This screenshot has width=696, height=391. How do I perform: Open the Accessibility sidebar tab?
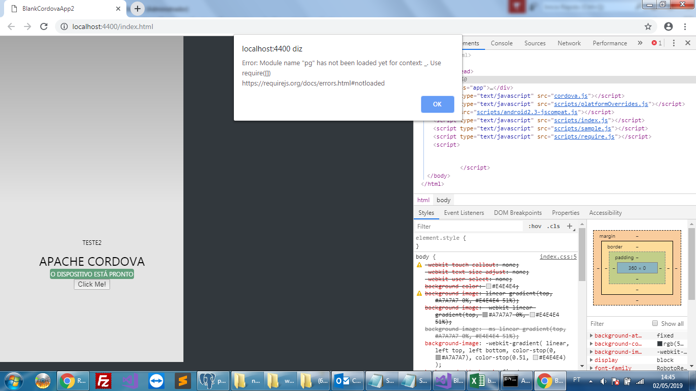[x=605, y=213]
